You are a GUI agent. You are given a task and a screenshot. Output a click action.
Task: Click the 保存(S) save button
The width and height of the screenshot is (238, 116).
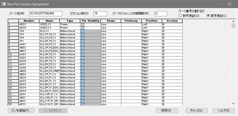(x=167, y=110)
